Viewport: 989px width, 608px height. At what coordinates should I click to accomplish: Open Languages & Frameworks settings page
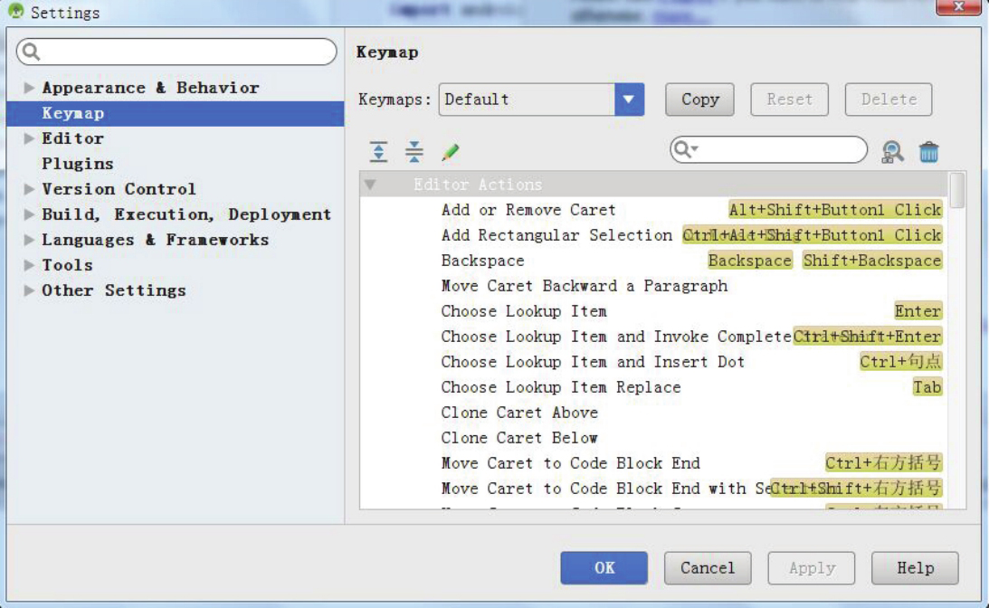(x=155, y=239)
